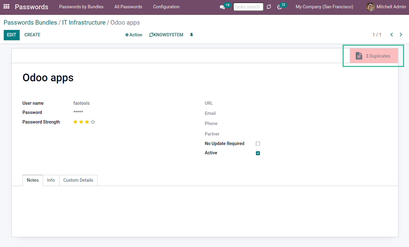Open Mitchell Admin user menu
This screenshot has width=409, height=247.
click(386, 7)
